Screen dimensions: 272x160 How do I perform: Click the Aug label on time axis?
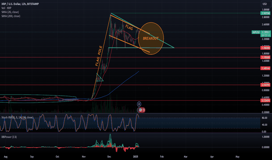coord(6,157)
